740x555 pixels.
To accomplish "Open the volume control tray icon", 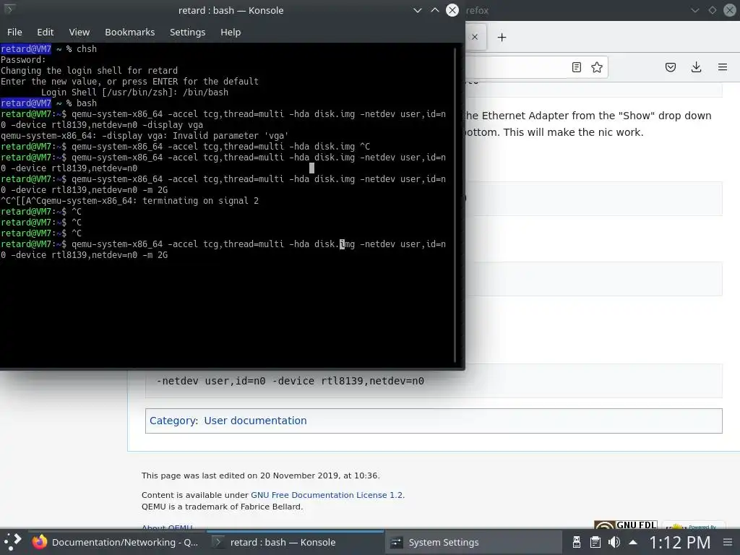I will click(614, 542).
